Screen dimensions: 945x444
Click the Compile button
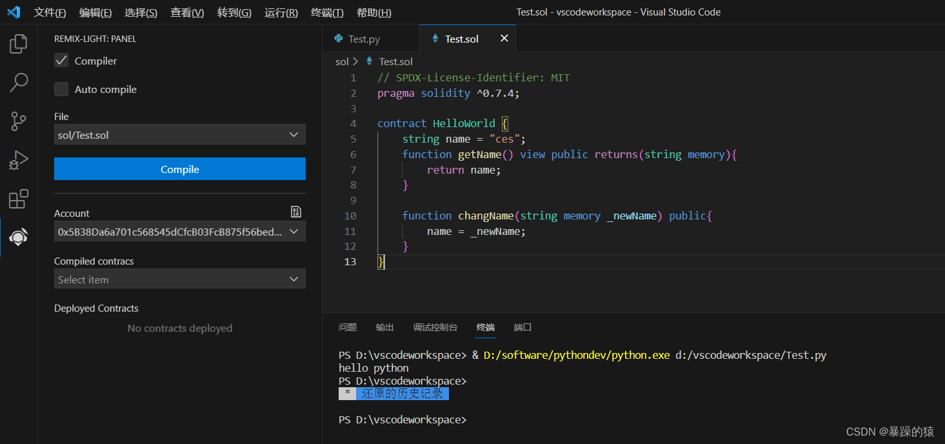pyautogui.click(x=179, y=169)
